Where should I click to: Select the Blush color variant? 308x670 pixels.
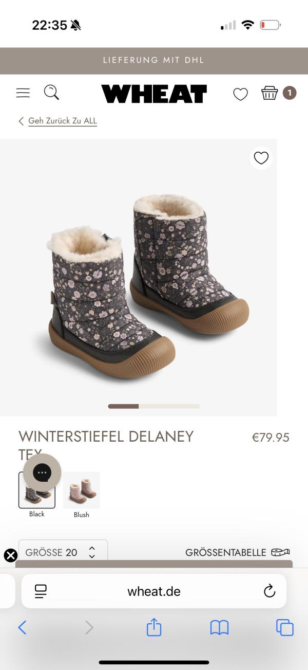[82, 495]
